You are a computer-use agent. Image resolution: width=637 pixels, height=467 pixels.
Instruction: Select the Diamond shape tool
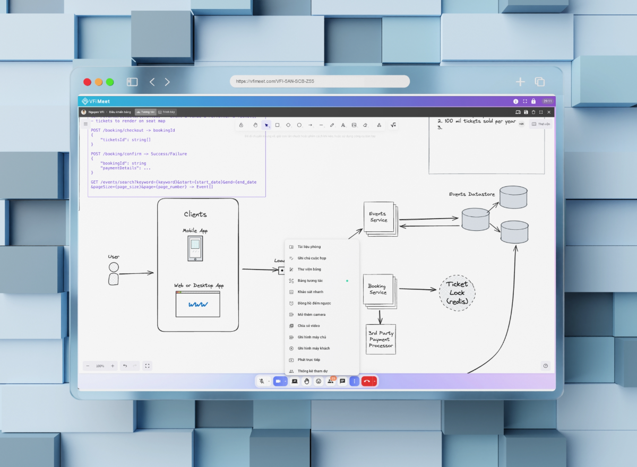coord(288,125)
